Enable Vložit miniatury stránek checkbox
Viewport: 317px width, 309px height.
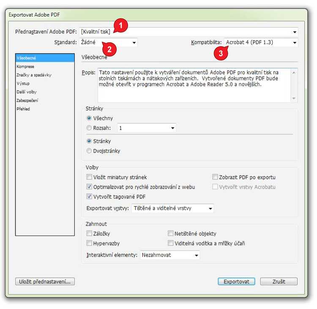coord(89,177)
